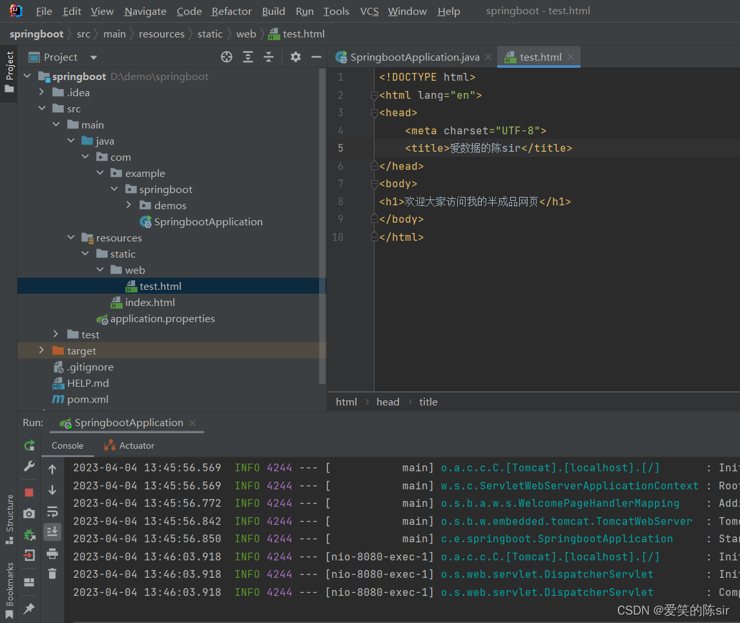Close the SpringbootApplication run tab
Screen dimensions: 740x623
coord(192,423)
